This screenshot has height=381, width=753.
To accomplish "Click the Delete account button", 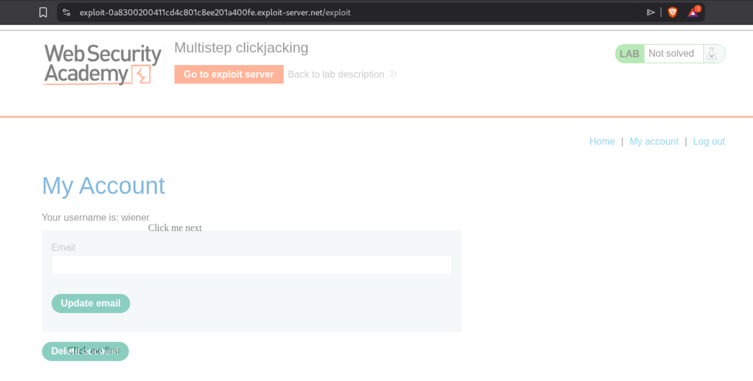I will click(85, 351).
